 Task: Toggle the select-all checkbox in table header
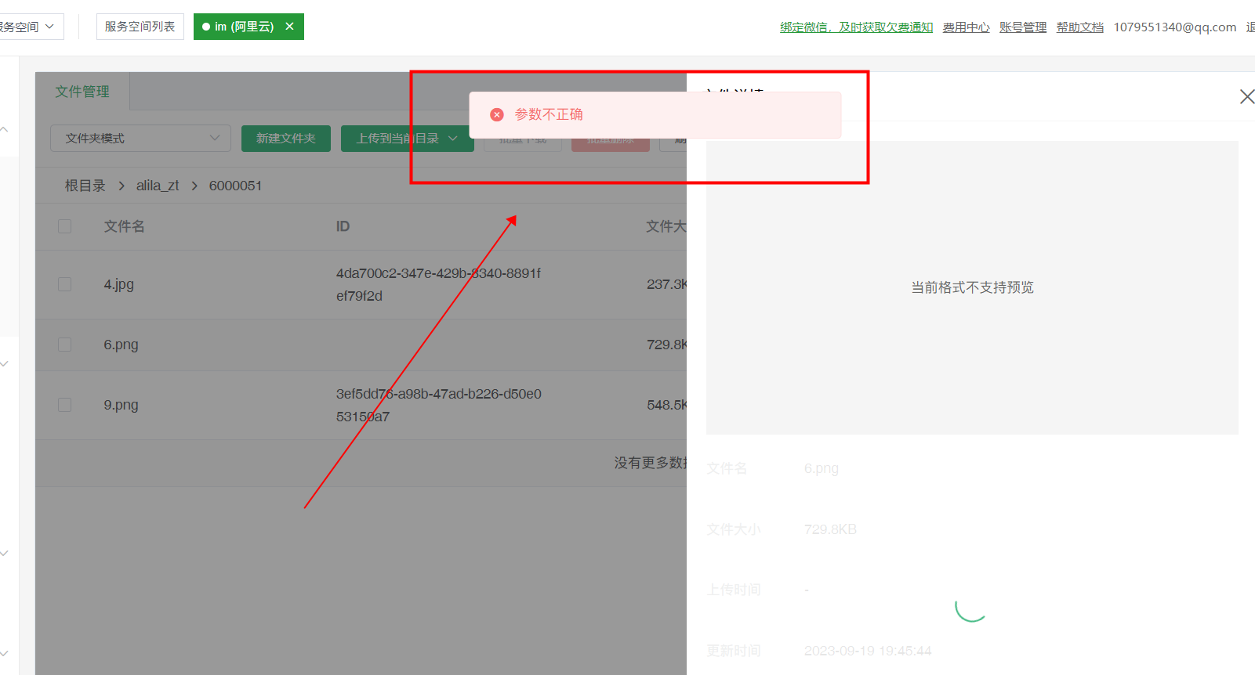pyautogui.click(x=65, y=226)
